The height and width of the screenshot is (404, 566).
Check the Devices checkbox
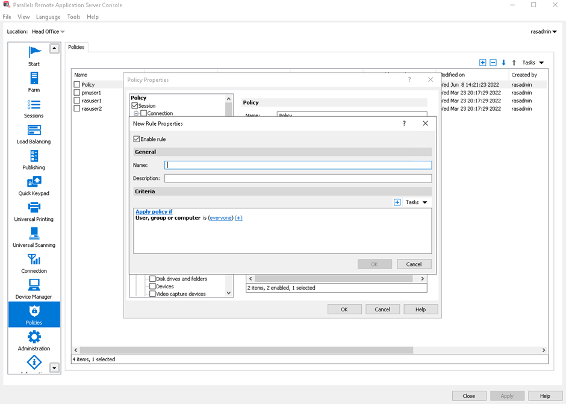click(153, 287)
